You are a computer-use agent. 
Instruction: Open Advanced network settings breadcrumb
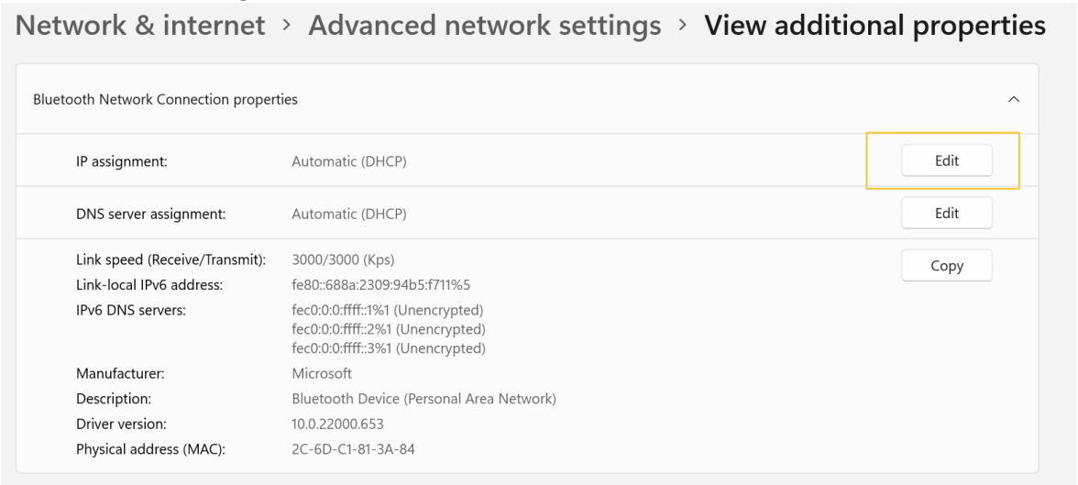485,26
